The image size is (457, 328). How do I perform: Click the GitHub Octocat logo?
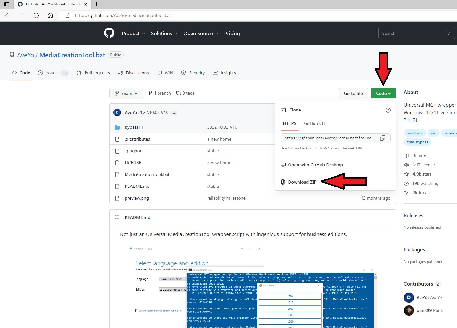coord(109,33)
